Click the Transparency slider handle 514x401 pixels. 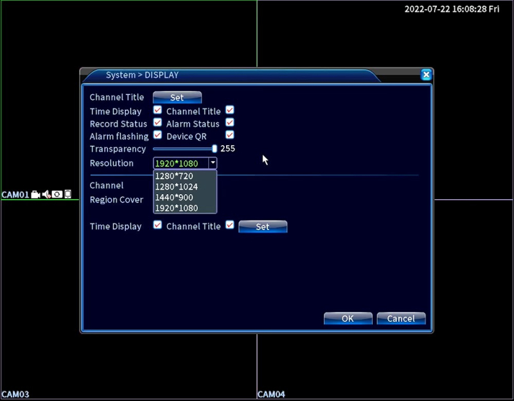coord(215,148)
